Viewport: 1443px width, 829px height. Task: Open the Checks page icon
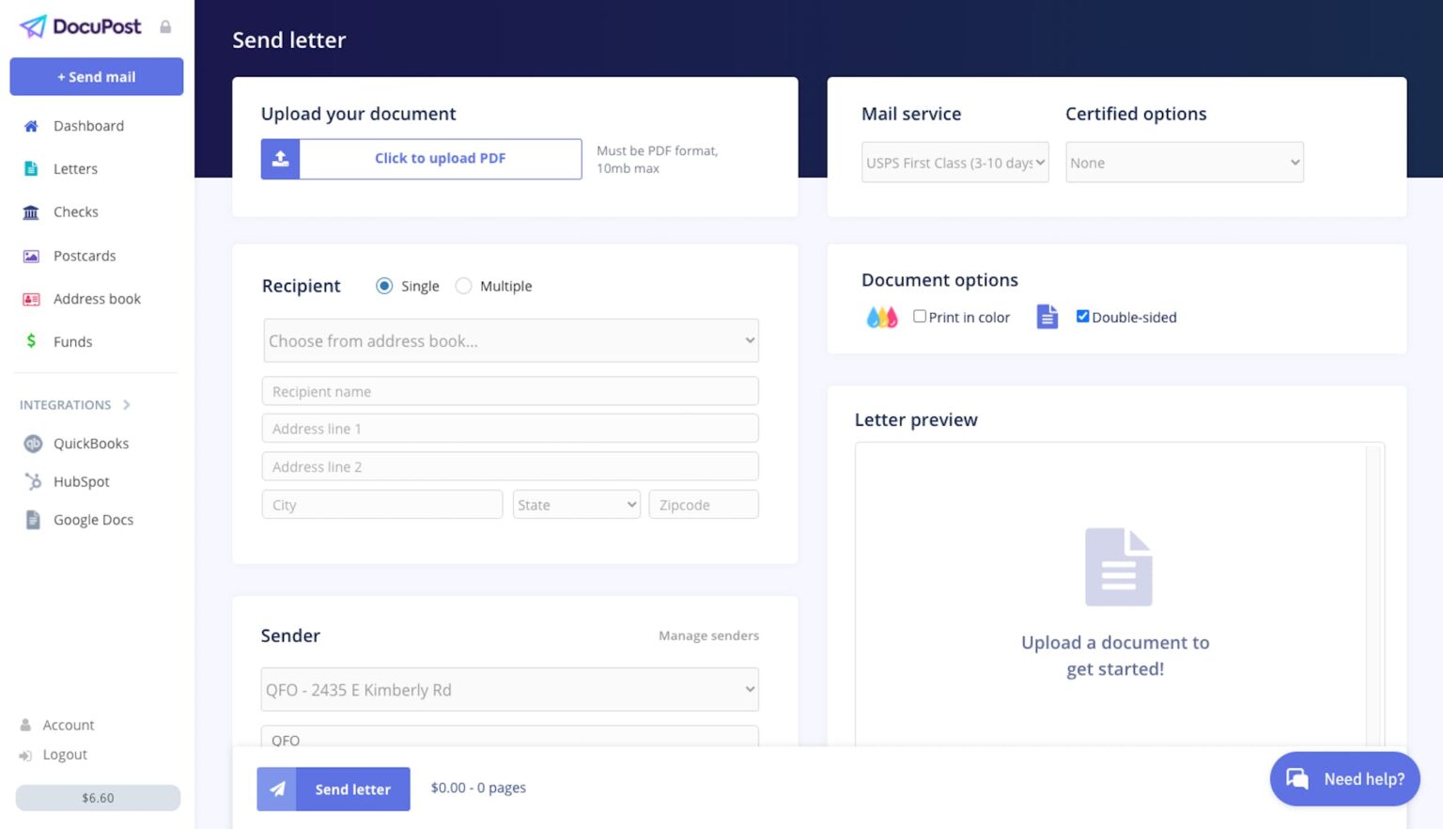[x=31, y=211]
